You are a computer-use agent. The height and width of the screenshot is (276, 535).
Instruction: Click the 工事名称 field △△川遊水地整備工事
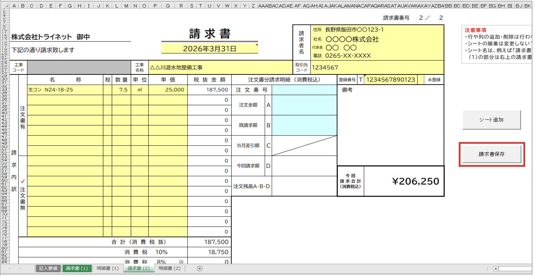[x=220, y=67]
